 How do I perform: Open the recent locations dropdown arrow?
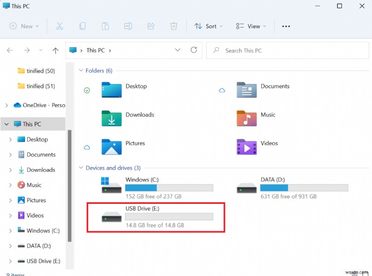[41, 50]
